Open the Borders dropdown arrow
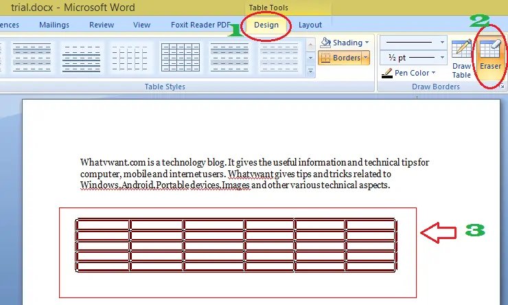 pyautogui.click(x=366, y=58)
